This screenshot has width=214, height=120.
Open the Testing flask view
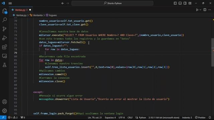point(4,65)
